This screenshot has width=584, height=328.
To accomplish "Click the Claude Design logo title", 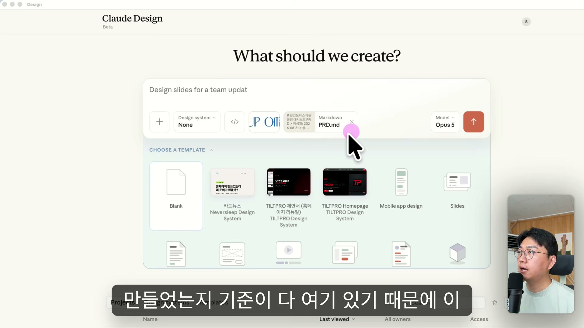I will (x=132, y=19).
